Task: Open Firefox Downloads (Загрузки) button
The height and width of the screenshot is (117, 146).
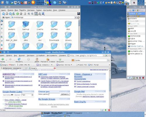Action: (x=60, y=60)
